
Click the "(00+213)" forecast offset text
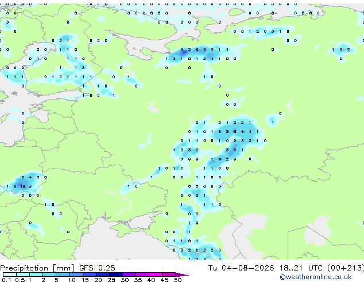(x=346, y=268)
